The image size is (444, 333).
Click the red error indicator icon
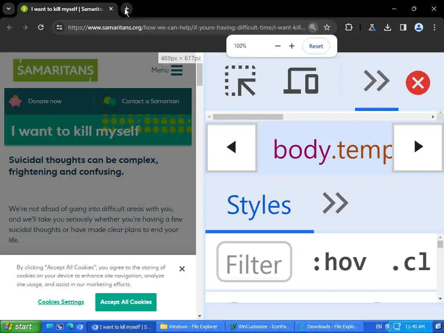pyautogui.click(x=418, y=83)
